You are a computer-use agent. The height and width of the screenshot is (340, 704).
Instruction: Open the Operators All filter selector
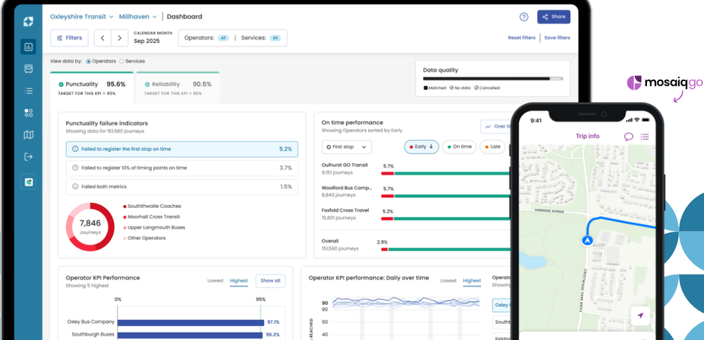pyautogui.click(x=206, y=38)
